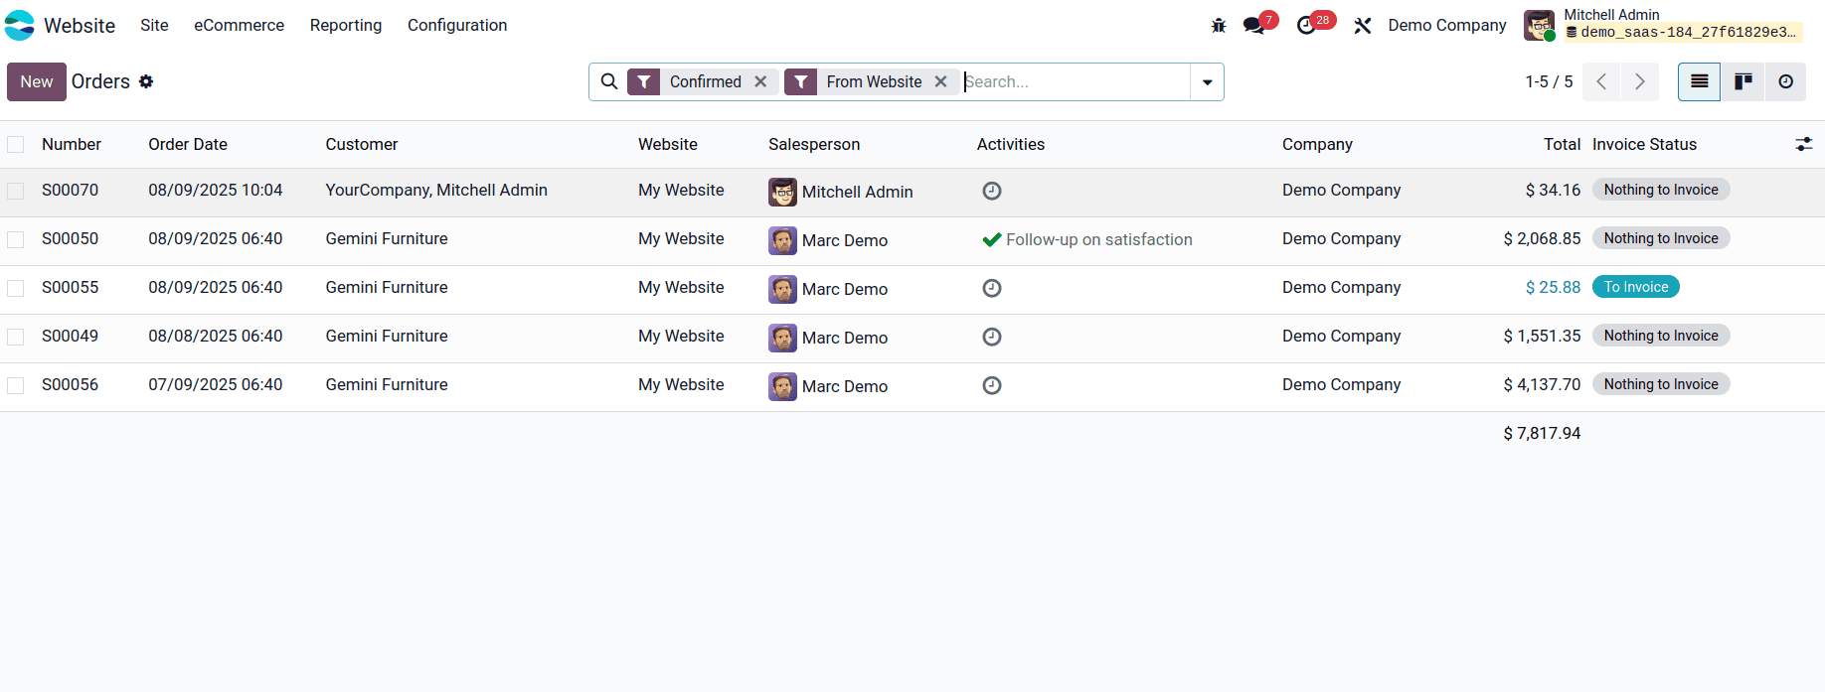Open the debug bug icon menu
This screenshot has width=1825, height=692.
click(x=1219, y=26)
